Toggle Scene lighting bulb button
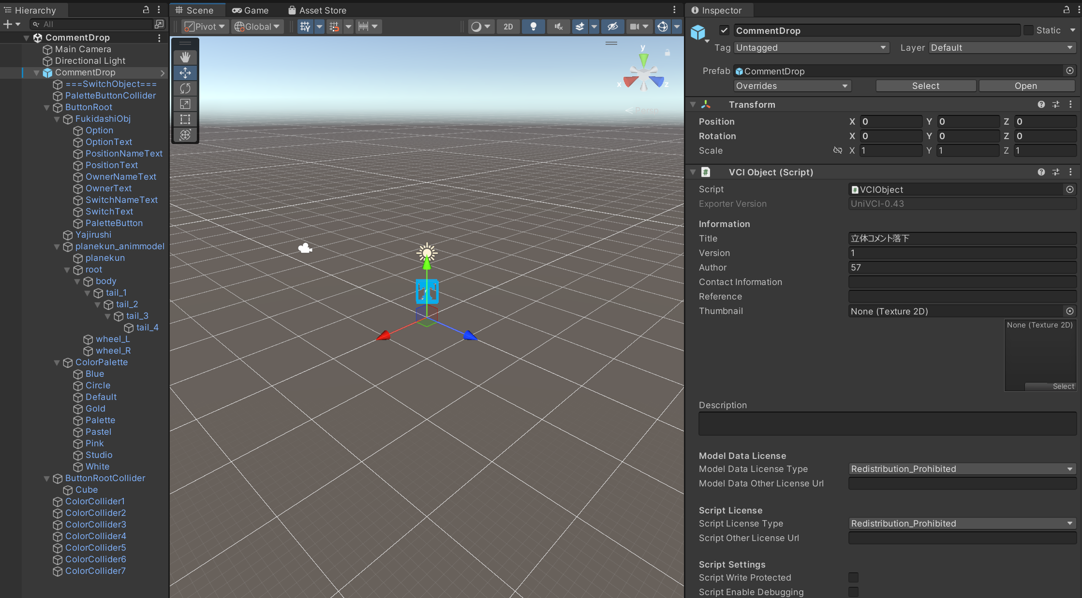This screenshot has height=598, width=1082. (534, 27)
